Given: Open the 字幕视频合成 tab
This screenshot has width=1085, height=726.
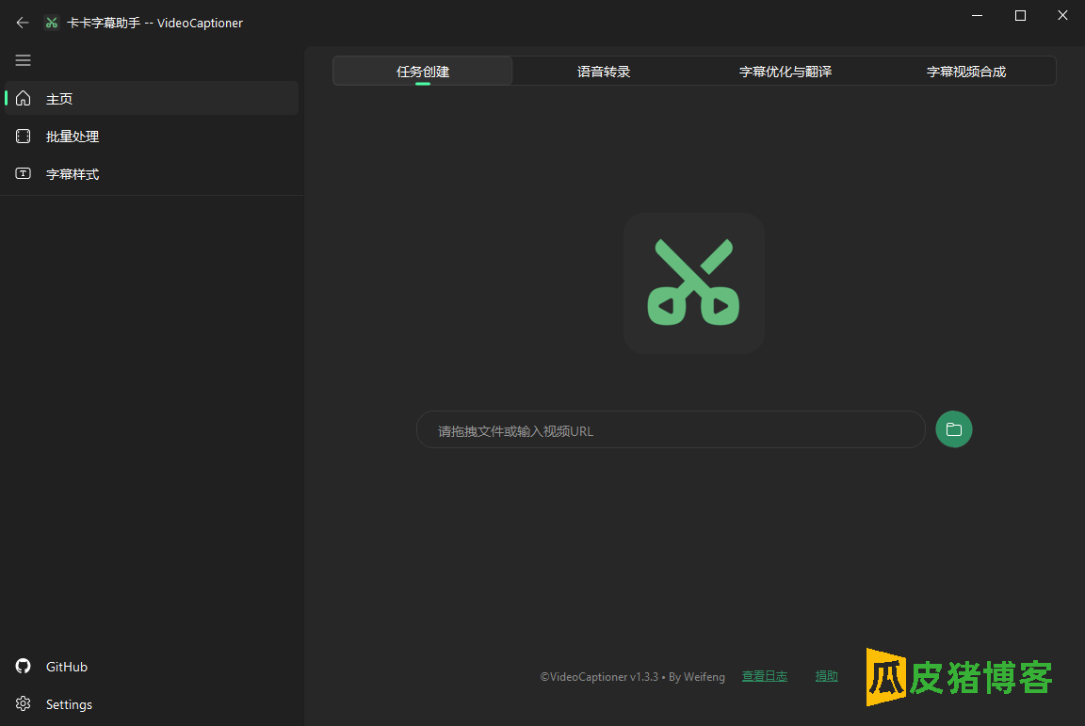Looking at the screenshot, I should (x=966, y=72).
